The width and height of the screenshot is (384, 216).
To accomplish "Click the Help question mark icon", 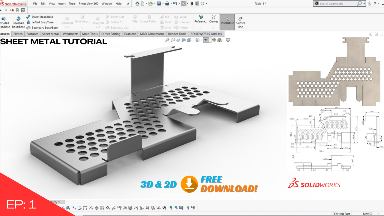I will pyautogui.click(x=375, y=4).
